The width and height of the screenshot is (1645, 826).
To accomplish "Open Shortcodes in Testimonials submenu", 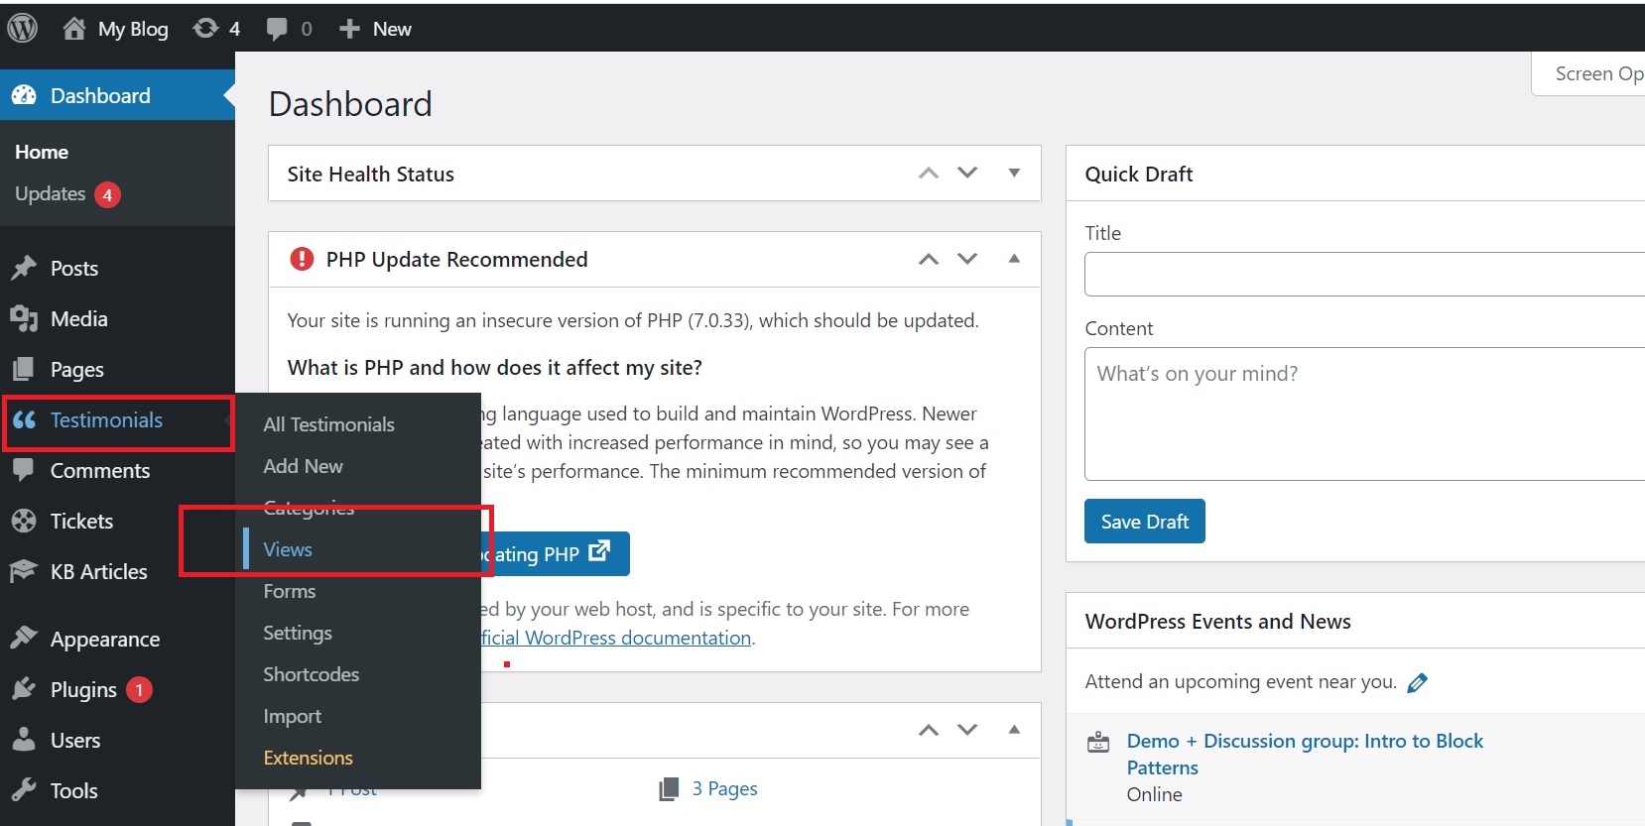I will (x=311, y=674).
